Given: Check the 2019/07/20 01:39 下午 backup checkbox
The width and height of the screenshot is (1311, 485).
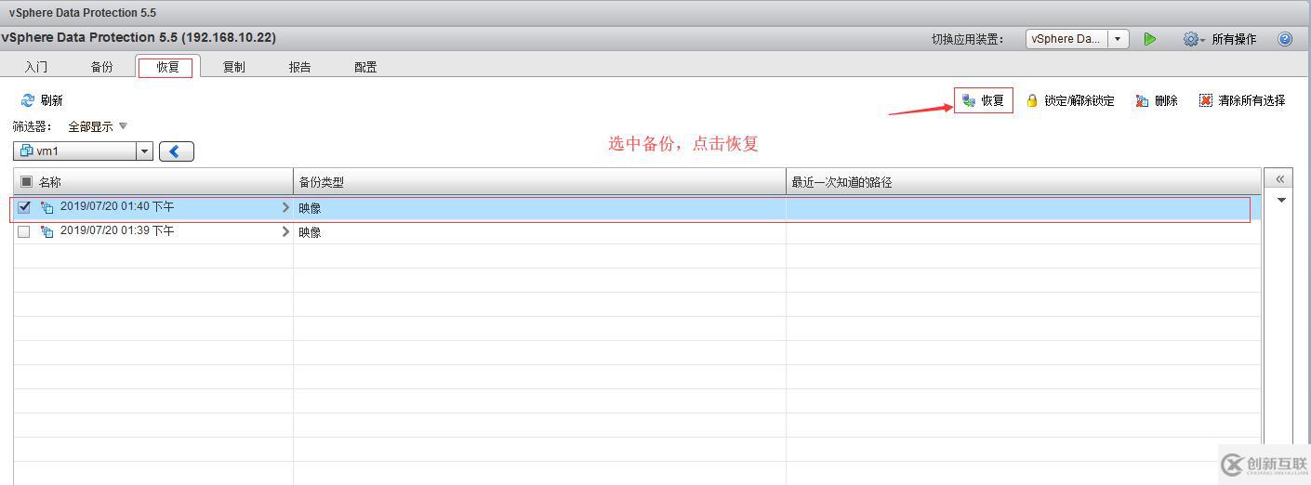Looking at the screenshot, I should (x=24, y=231).
